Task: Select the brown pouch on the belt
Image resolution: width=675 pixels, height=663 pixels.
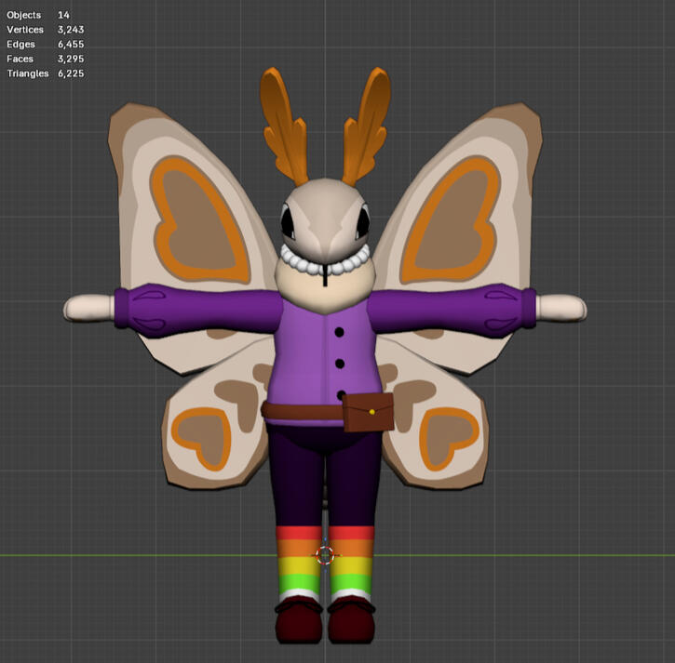Action: [369, 412]
